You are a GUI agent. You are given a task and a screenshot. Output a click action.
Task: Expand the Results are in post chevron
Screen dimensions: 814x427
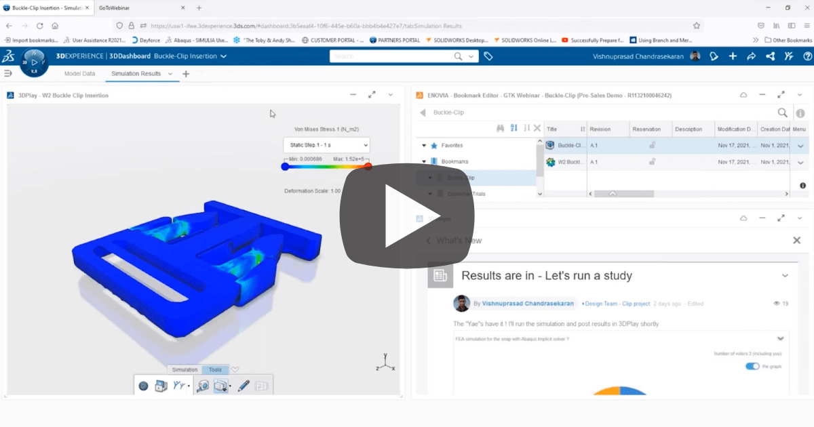785,275
